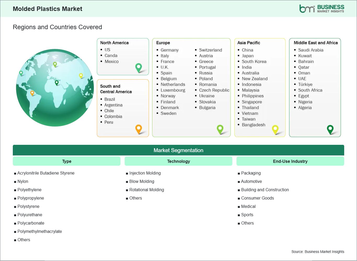Click Saudi Arabia in the country list
Screen dimensions: 357x261
point(310,50)
